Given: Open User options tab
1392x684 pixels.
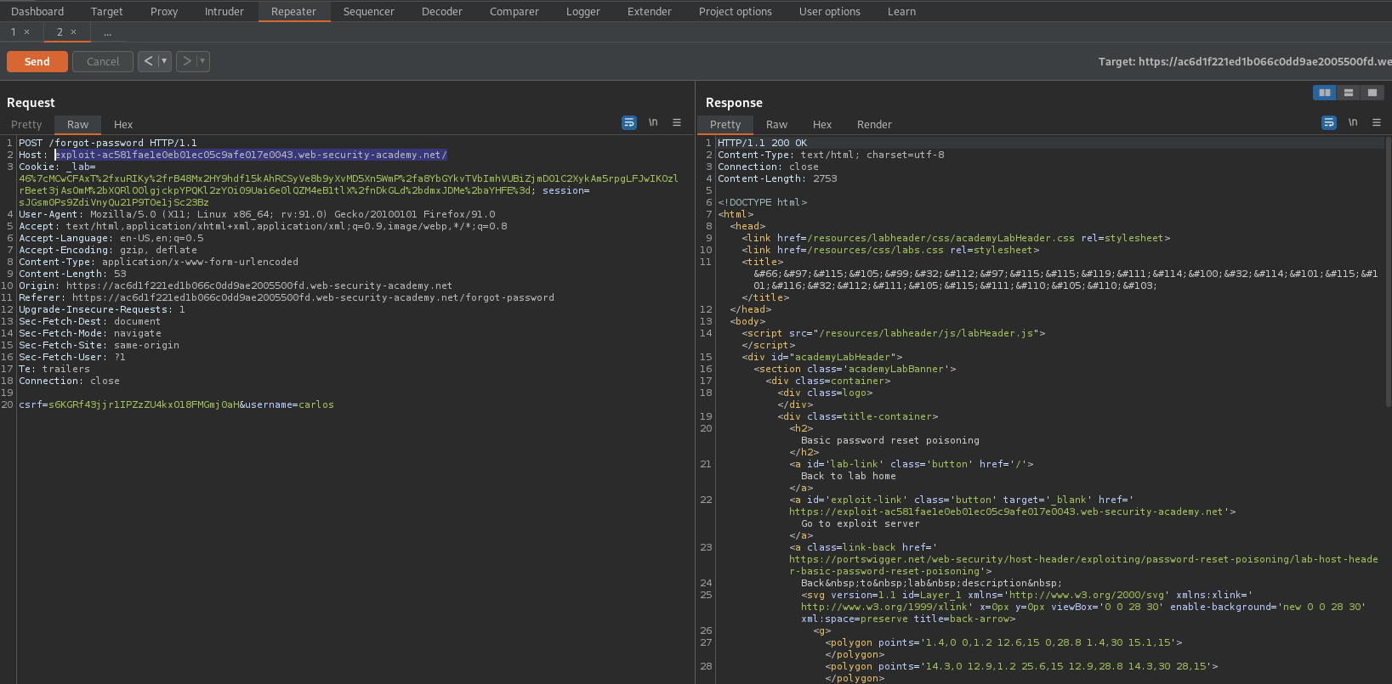Looking at the screenshot, I should [830, 11].
